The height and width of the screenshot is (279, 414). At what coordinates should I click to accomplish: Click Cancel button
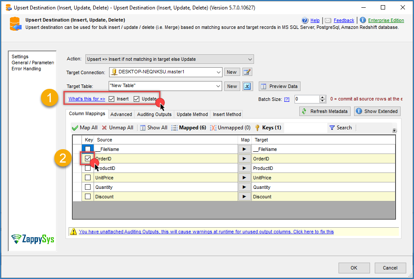pyautogui.click(x=390, y=268)
